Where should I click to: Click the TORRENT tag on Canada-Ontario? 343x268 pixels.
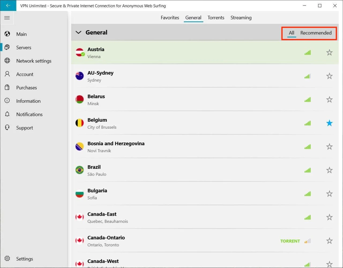tap(290, 241)
